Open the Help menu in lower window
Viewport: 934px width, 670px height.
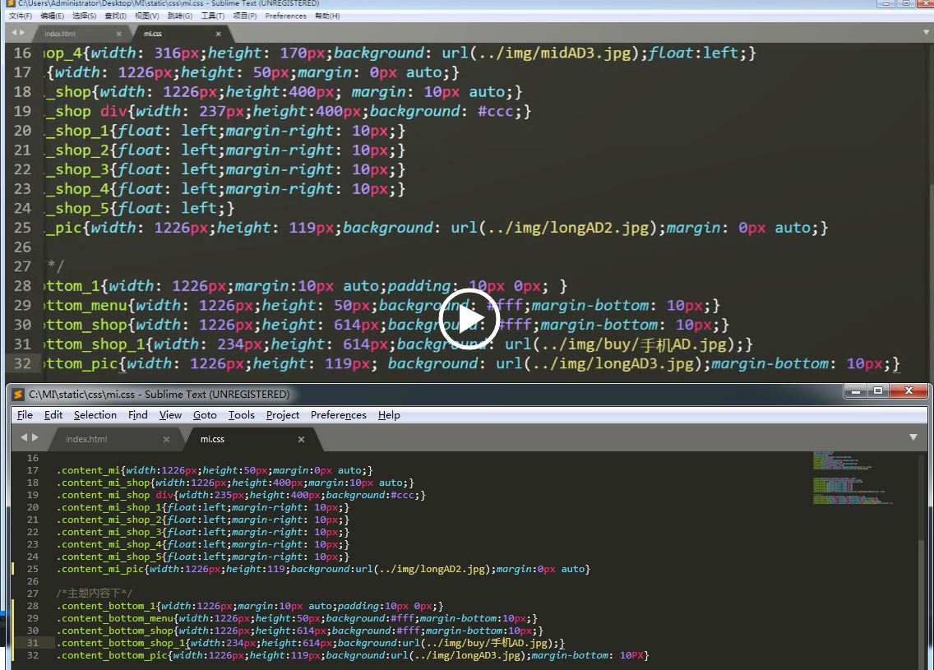coord(389,415)
